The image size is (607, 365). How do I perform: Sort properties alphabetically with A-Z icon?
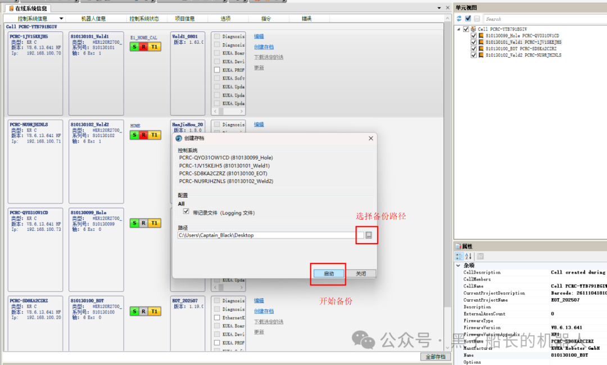[x=468, y=256]
